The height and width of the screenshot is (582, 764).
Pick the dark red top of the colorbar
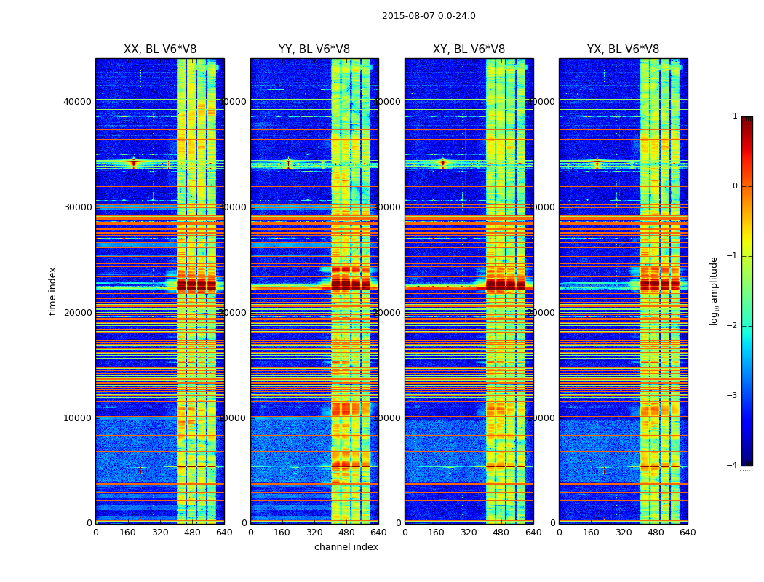click(x=747, y=121)
